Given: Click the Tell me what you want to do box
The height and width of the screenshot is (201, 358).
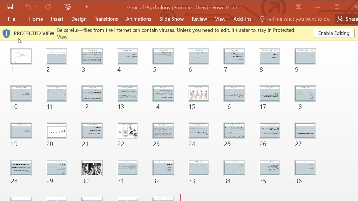Looking at the screenshot, I should coord(295,19).
